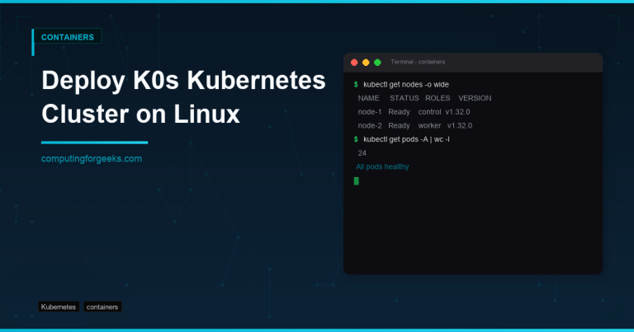The width and height of the screenshot is (634, 332).
Task: Open the CONTAINERS category badge
Action: click(67, 36)
